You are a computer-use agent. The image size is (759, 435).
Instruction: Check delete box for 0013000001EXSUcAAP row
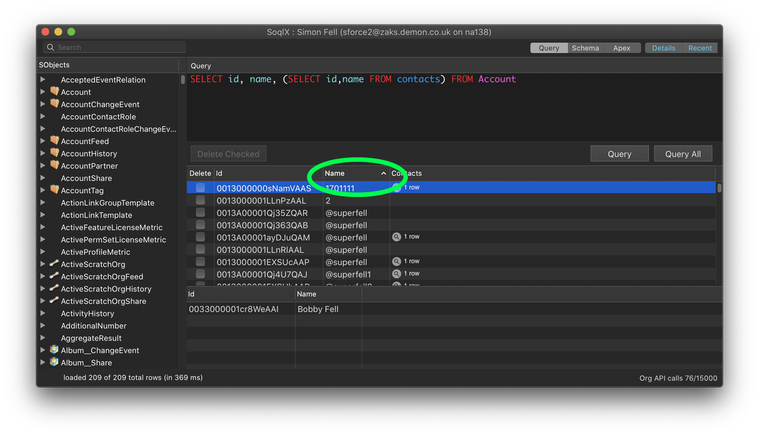click(200, 262)
